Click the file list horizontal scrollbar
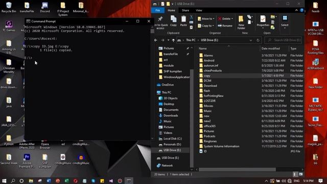Screen dimensions: 327x184 [x=237, y=170]
